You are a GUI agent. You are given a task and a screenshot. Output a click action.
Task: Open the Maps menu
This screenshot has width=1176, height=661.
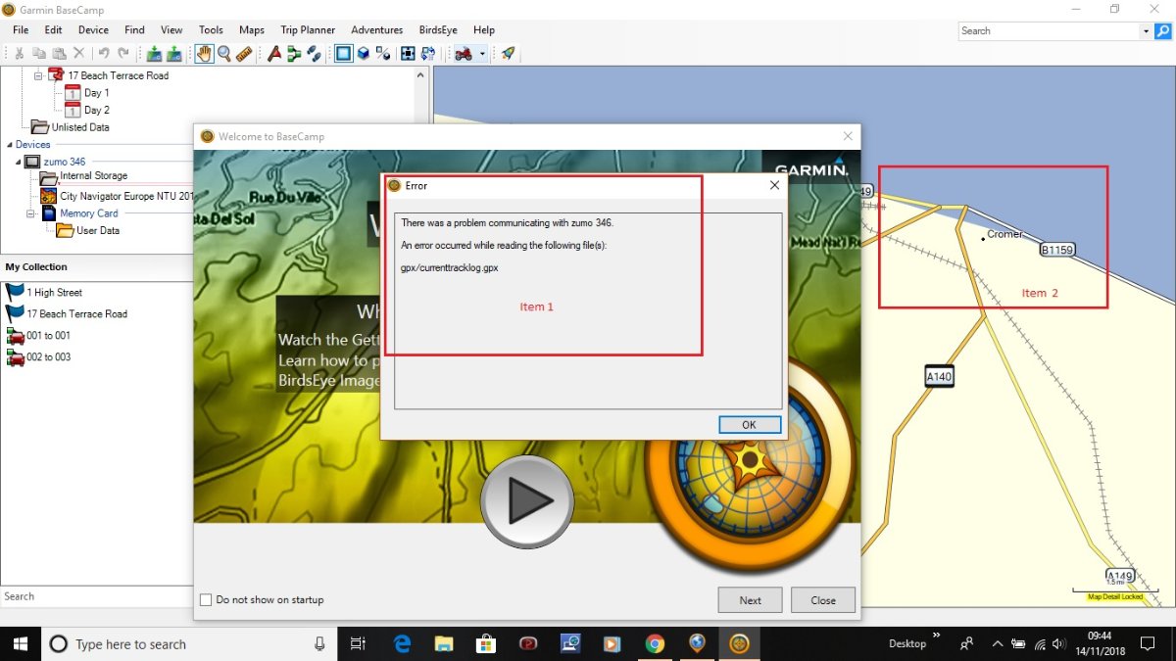tap(252, 30)
